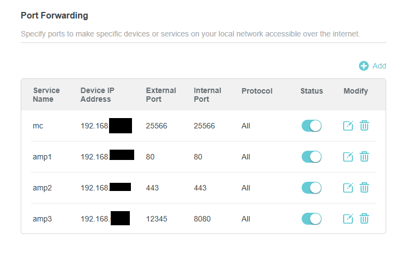Click the Status column header
Screen dimensions: 414x259
[311, 91]
